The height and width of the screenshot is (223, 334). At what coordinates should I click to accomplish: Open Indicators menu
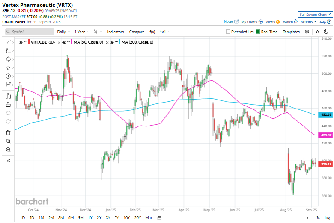[116, 32]
